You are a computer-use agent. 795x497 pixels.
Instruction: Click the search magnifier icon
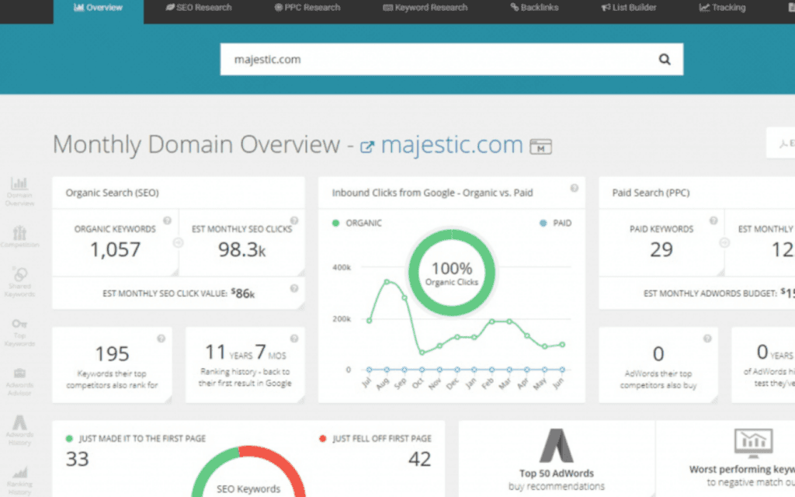pos(665,59)
